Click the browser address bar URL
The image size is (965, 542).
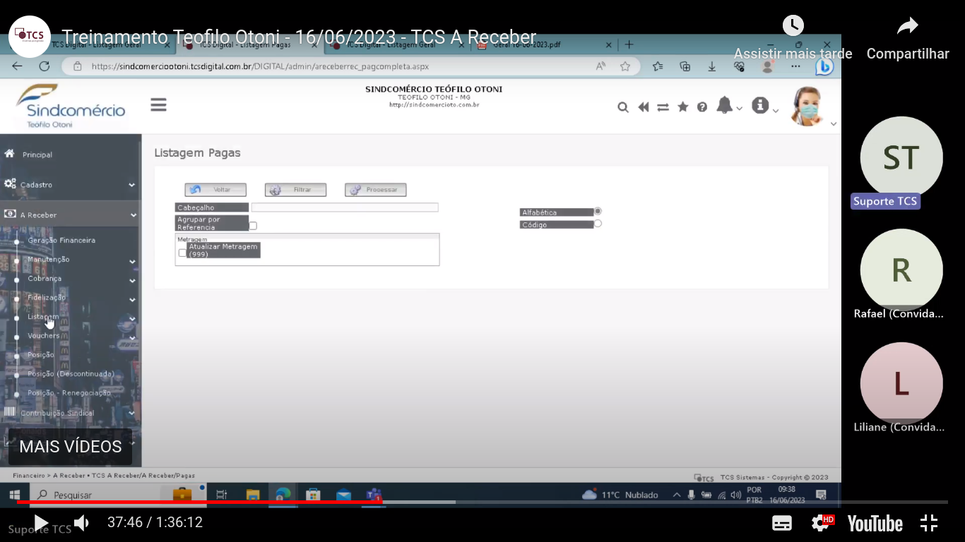(260, 66)
